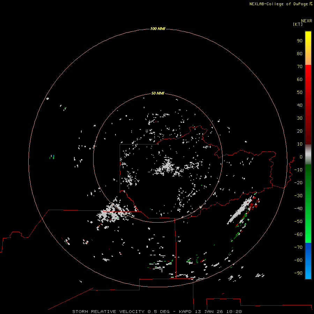Click the STORM RELATIVE VELOCITY 0.5 DEG caption

coord(121,312)
